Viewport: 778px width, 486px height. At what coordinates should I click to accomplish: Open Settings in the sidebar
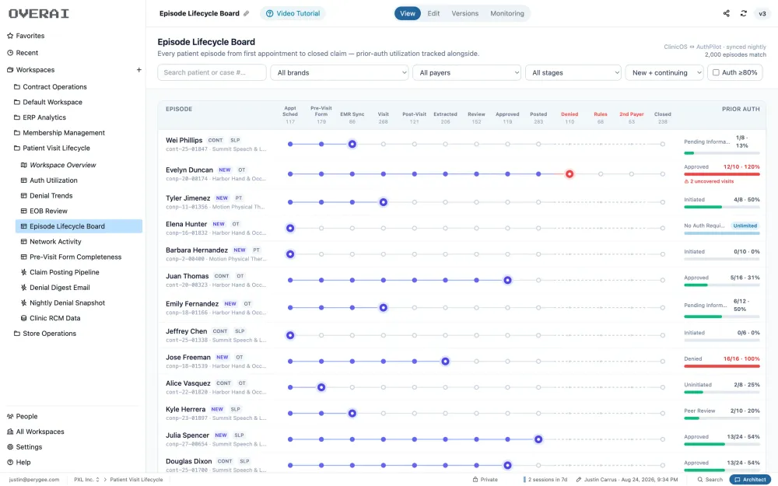(25, 447)
